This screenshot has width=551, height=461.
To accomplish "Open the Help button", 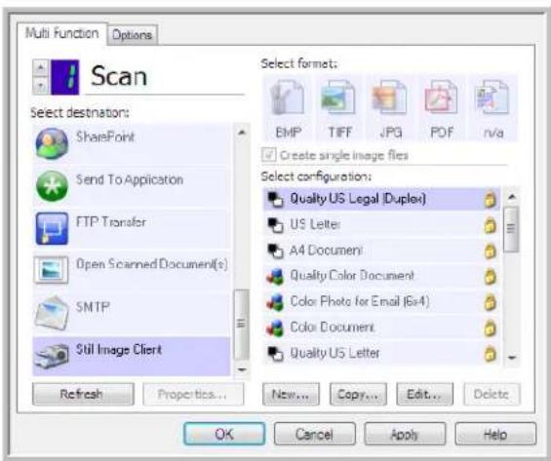I will click(495, 434).
